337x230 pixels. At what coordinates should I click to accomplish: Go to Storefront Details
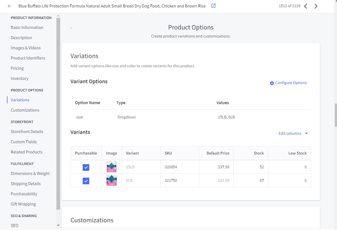click(27, 132)
